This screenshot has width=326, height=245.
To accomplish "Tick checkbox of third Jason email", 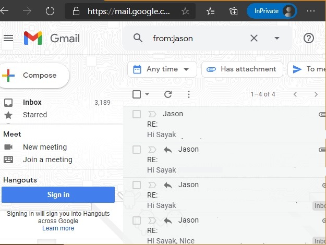I will (x=137, y=185).
